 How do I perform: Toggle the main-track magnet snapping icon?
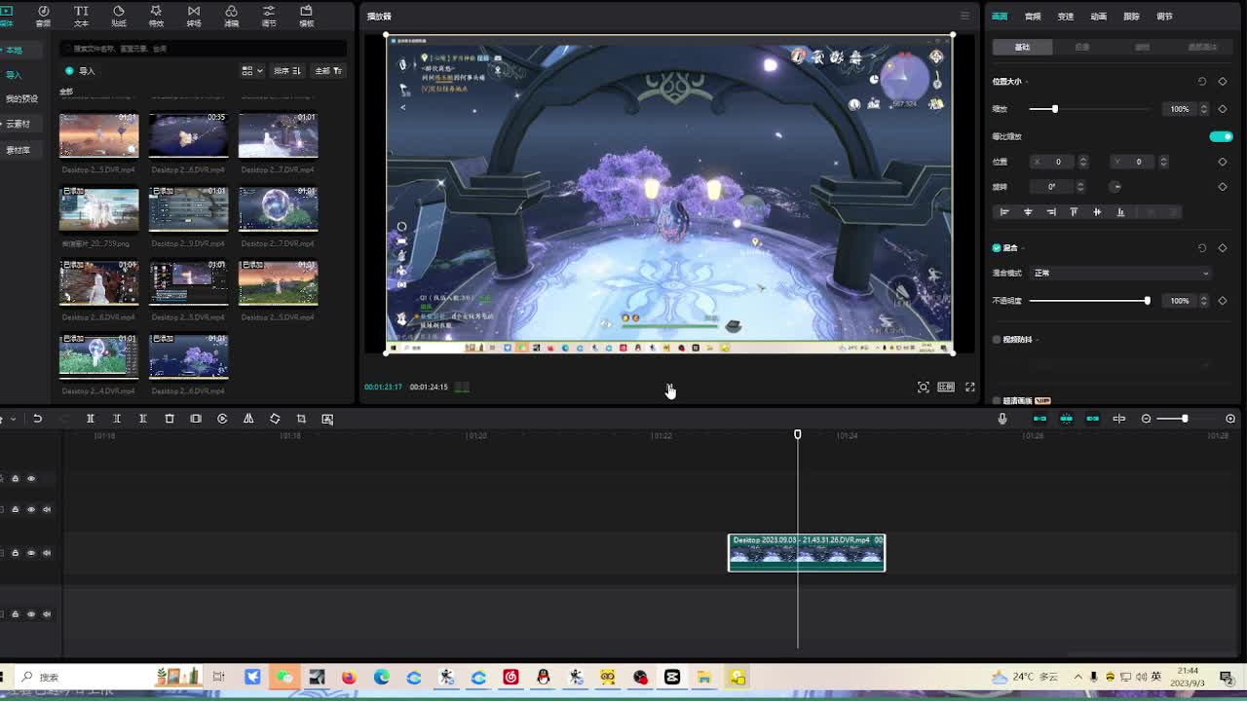(1039, 419)
